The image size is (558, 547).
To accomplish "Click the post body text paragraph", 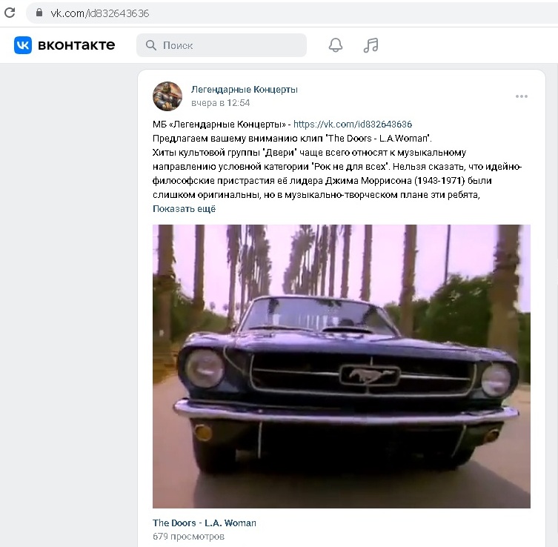I will pos(337,159).
